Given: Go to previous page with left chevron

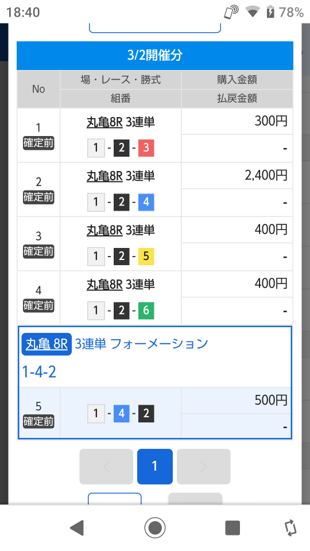Looking at the screenshot, I should tap(106, 466).
